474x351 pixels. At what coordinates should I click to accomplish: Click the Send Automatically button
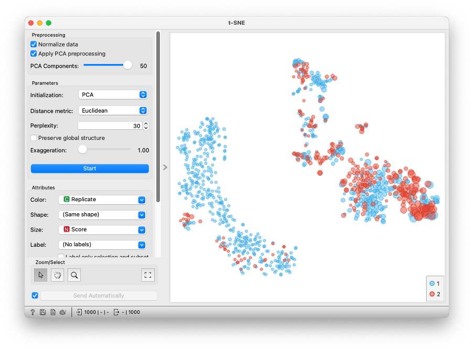(99, 295)
